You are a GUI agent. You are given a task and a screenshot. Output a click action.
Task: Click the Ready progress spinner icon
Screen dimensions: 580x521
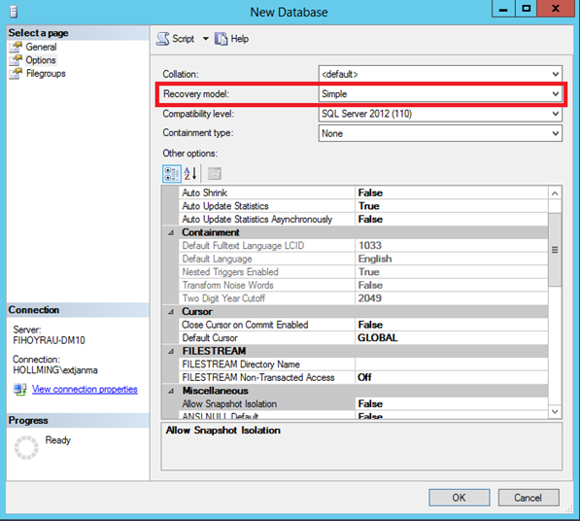[x=26, y=448]
